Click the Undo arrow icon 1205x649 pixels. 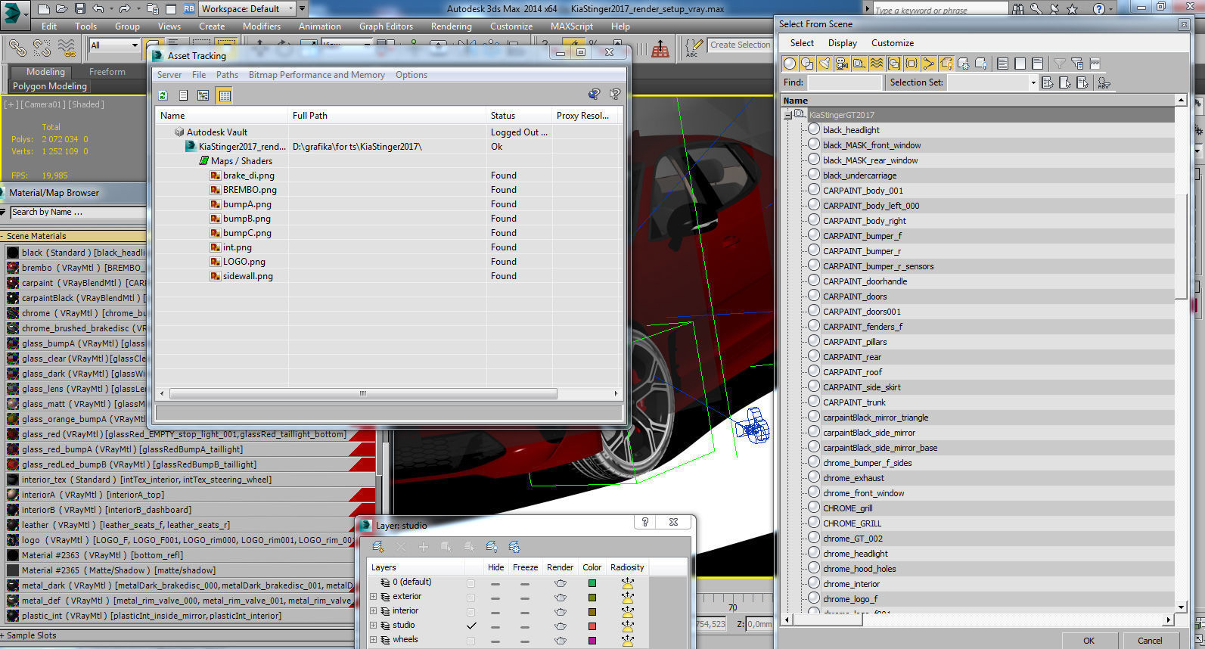coord(98,9)
